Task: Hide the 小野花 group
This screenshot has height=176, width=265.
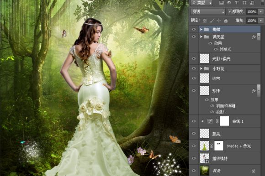Action: (x=194, y=68)
